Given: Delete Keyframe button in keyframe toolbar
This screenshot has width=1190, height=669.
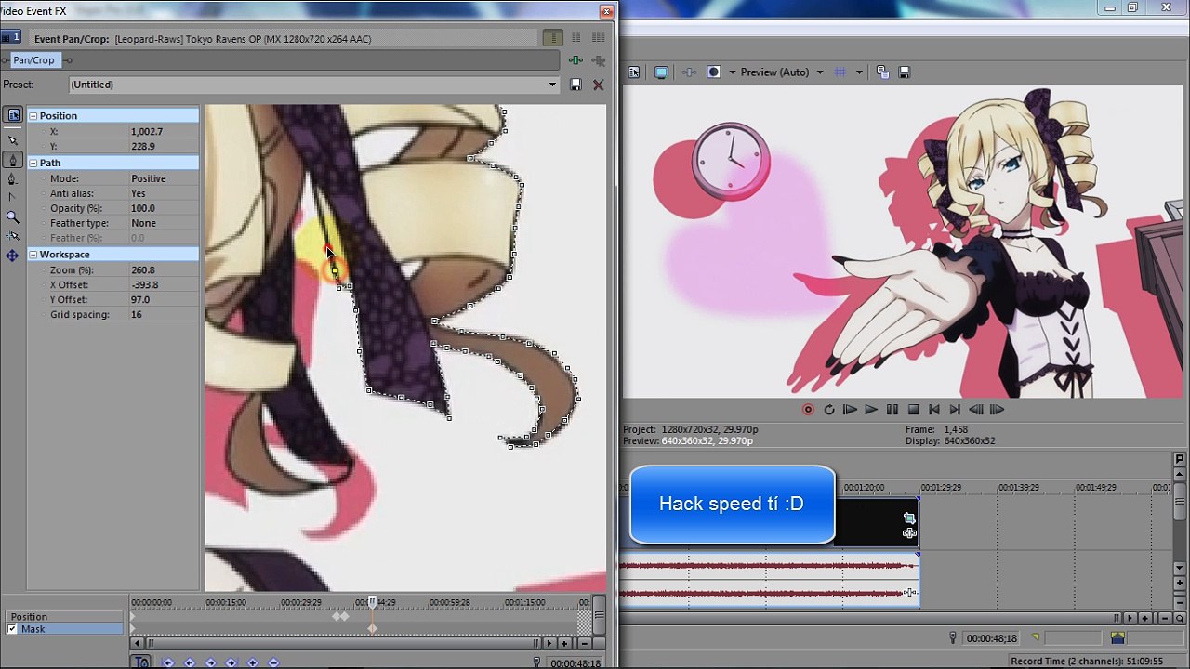Looking at the screenshot, I should (x=273, y=662).
